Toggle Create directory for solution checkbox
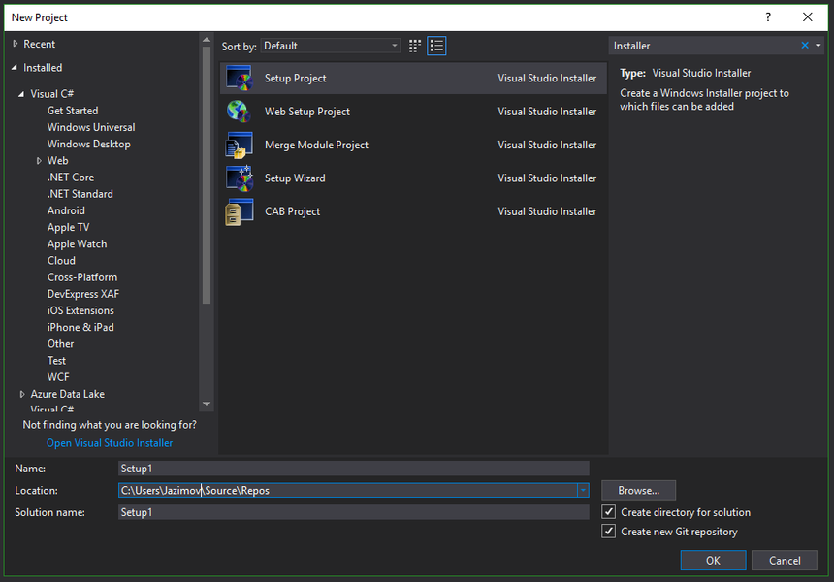The image size is (834, 582). tap(609, 512)
